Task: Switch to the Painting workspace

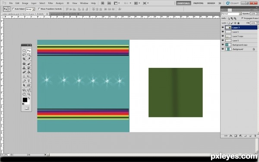Action: [x=199, y=3]
